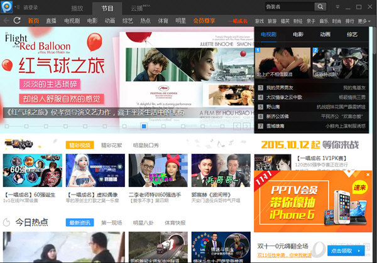Open the rank 2 特战队 thumbnail

[341, 63]
